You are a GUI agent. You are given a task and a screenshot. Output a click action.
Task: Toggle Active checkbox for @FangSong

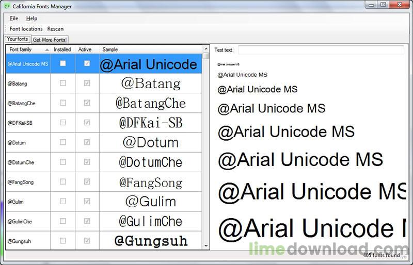(87, 182)
